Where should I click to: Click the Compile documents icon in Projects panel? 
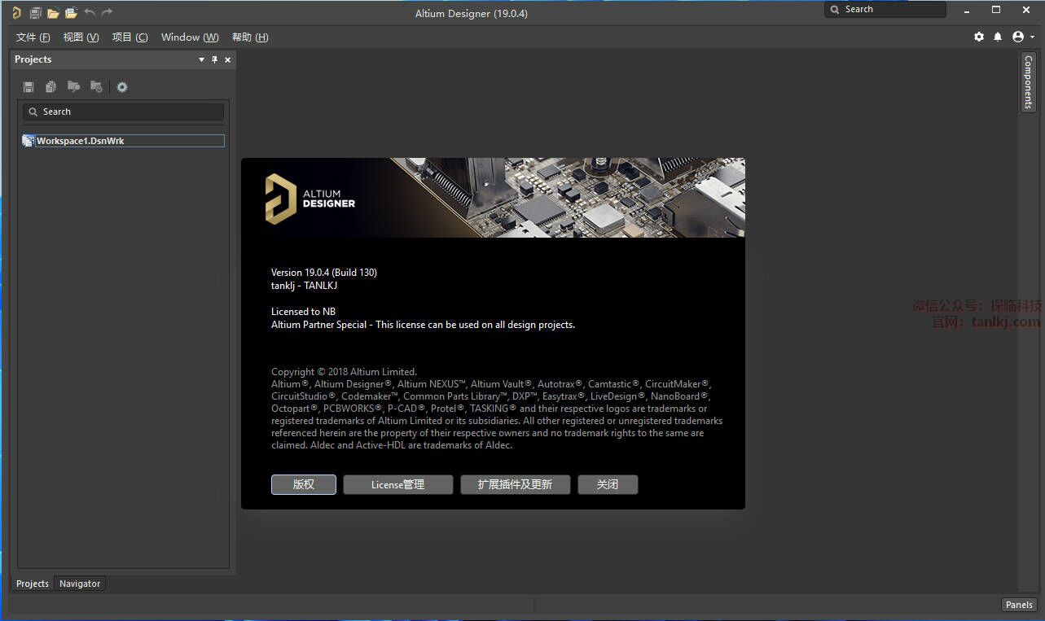point(51,87)
